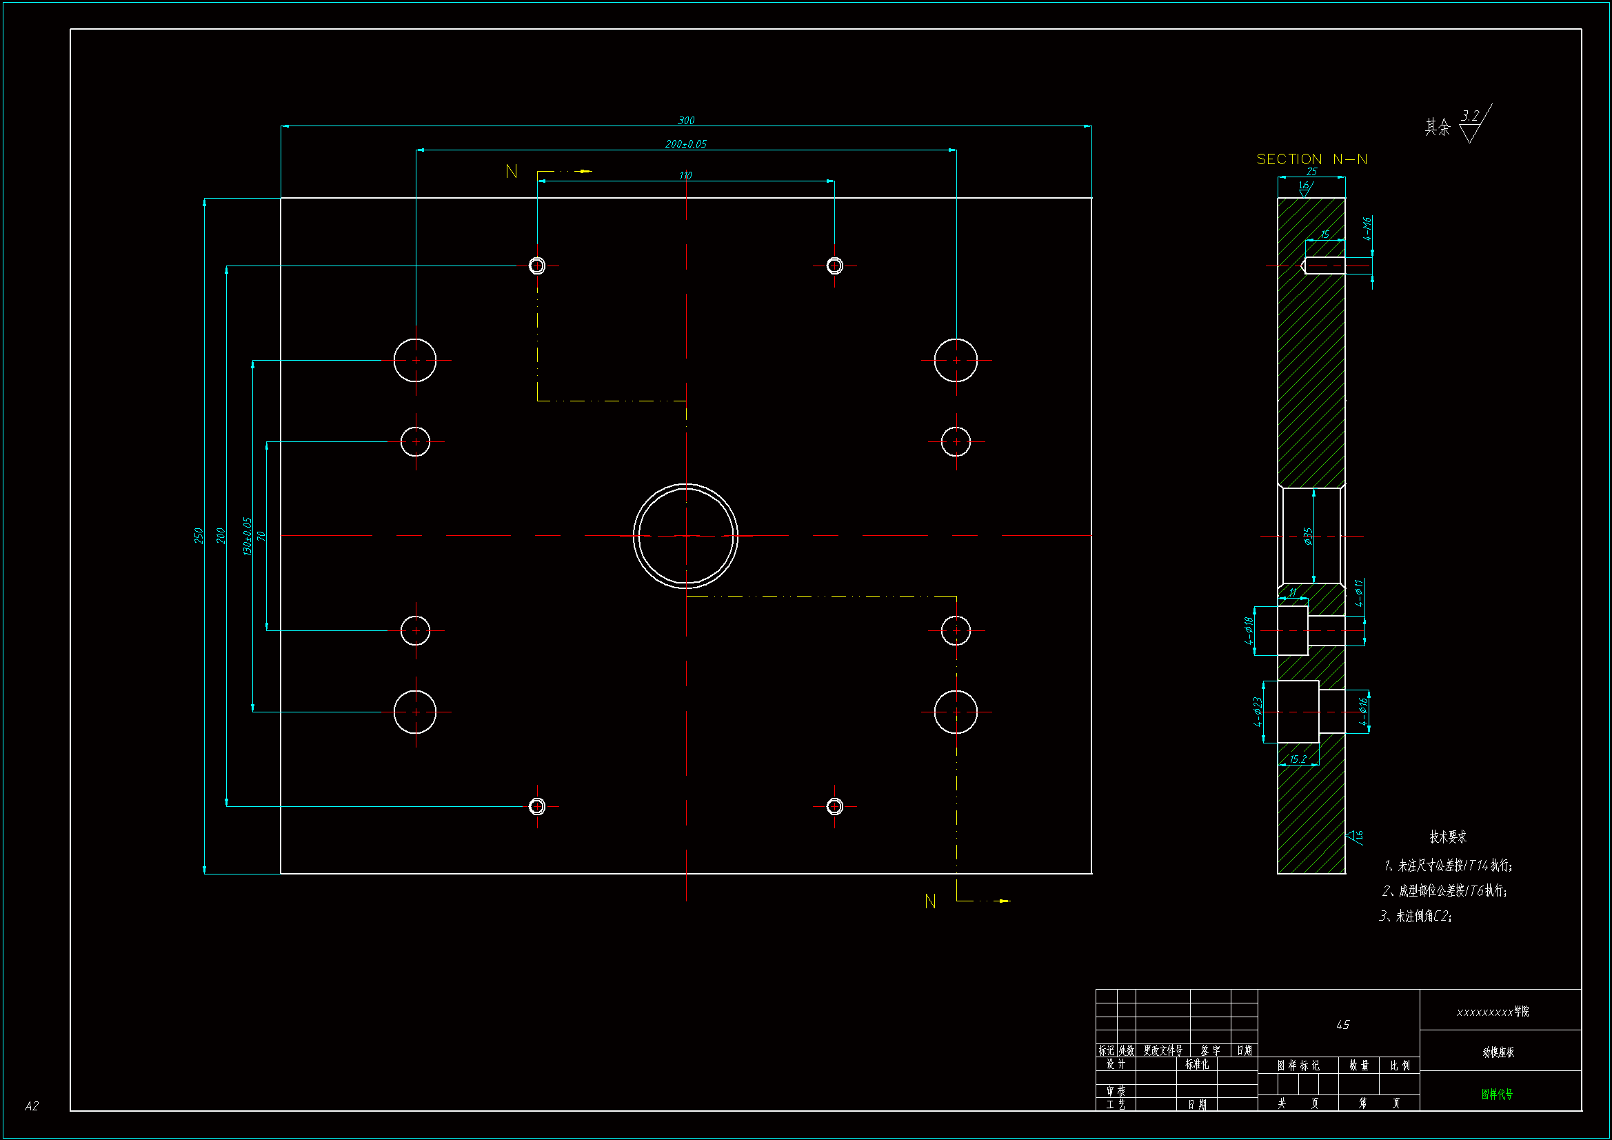Click the 45 material cell in title block

(1342, 1025)
